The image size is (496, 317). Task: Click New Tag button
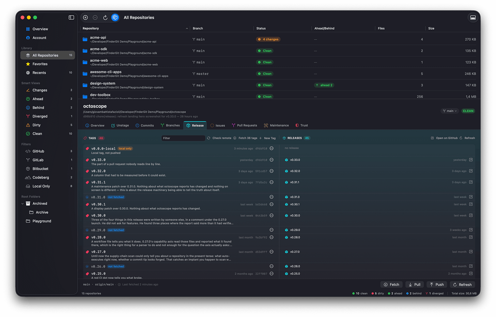pos(267,138)
